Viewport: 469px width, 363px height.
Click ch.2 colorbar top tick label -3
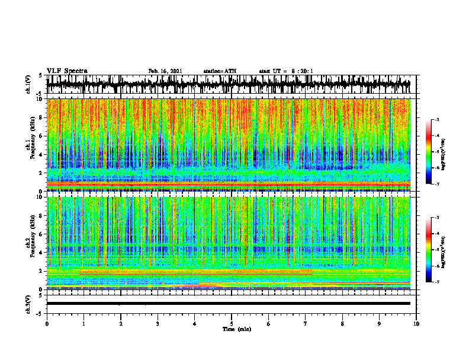tap(437, 218)
